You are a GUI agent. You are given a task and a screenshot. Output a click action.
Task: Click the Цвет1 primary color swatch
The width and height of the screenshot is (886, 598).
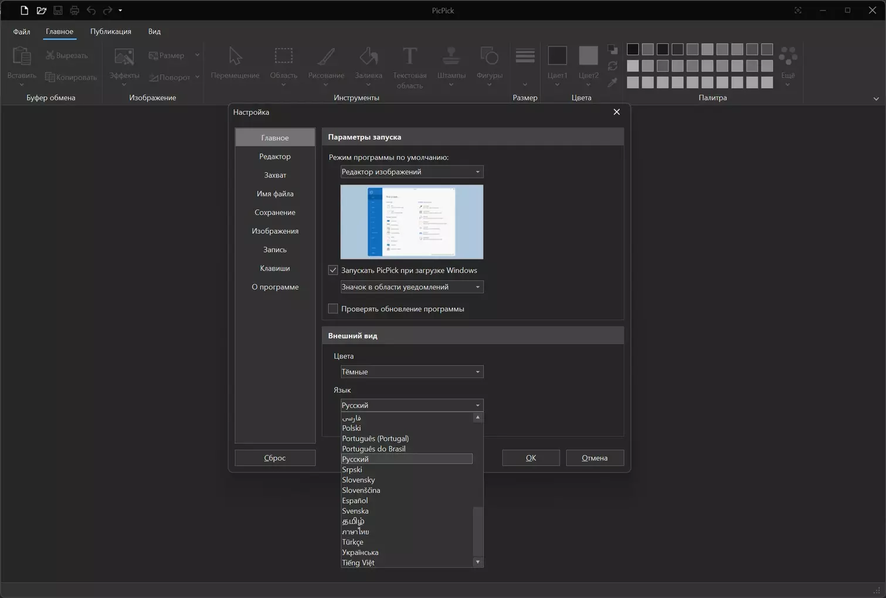pyautogui.click(x=557, y=56)
